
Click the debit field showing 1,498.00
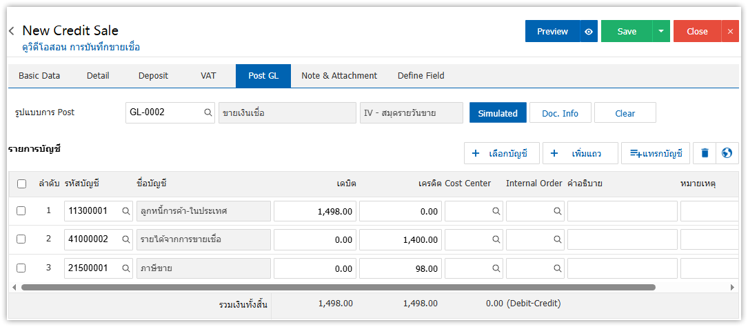(315, 211)
